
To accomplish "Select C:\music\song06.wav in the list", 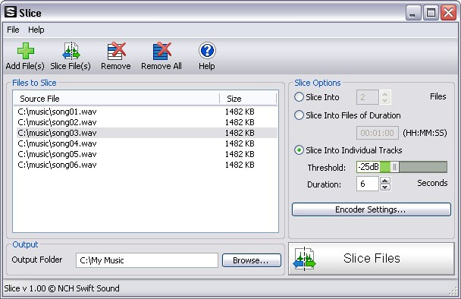I will pos(147,165).
